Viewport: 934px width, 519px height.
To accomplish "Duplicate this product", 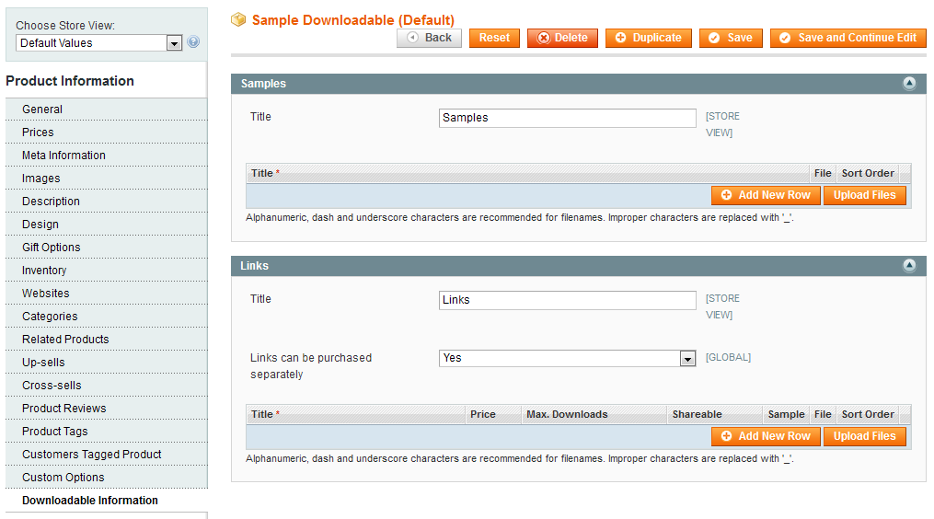I will coord(648,38).
